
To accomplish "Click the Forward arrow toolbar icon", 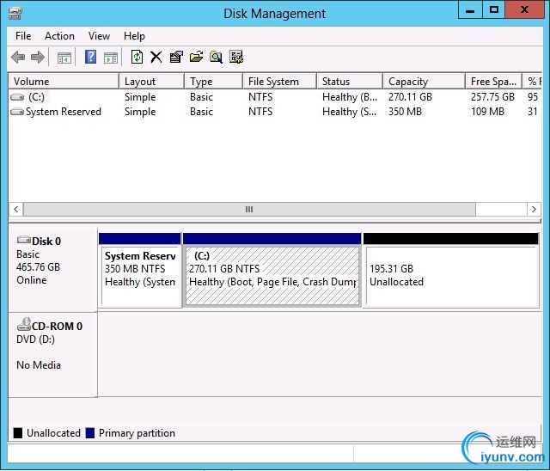I will 38,57.
